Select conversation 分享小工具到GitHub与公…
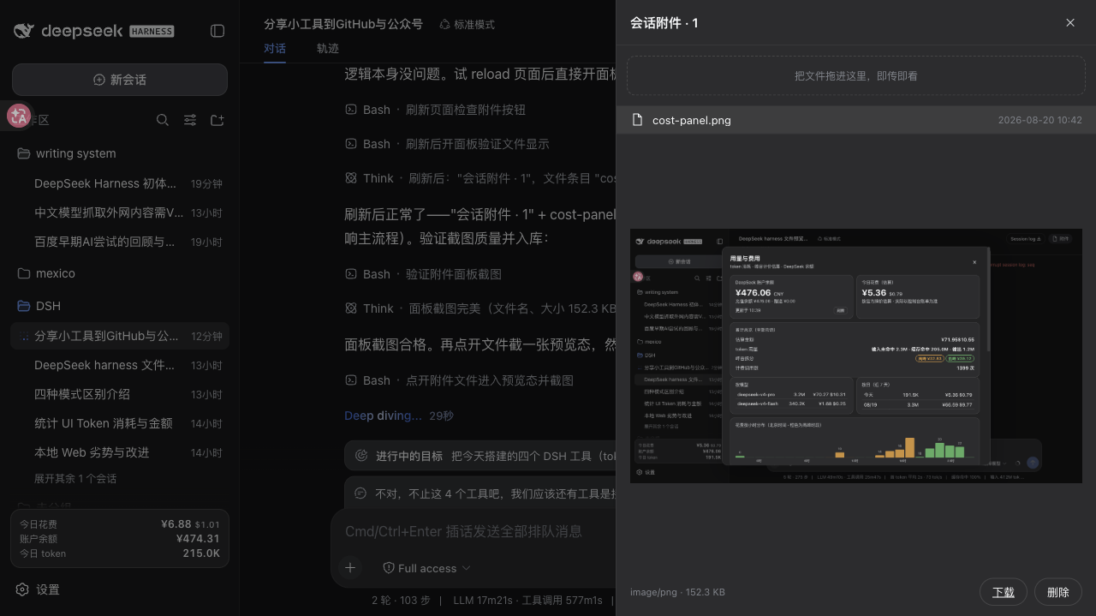The height and width of the screenshot is (616, 1096). 120,336
